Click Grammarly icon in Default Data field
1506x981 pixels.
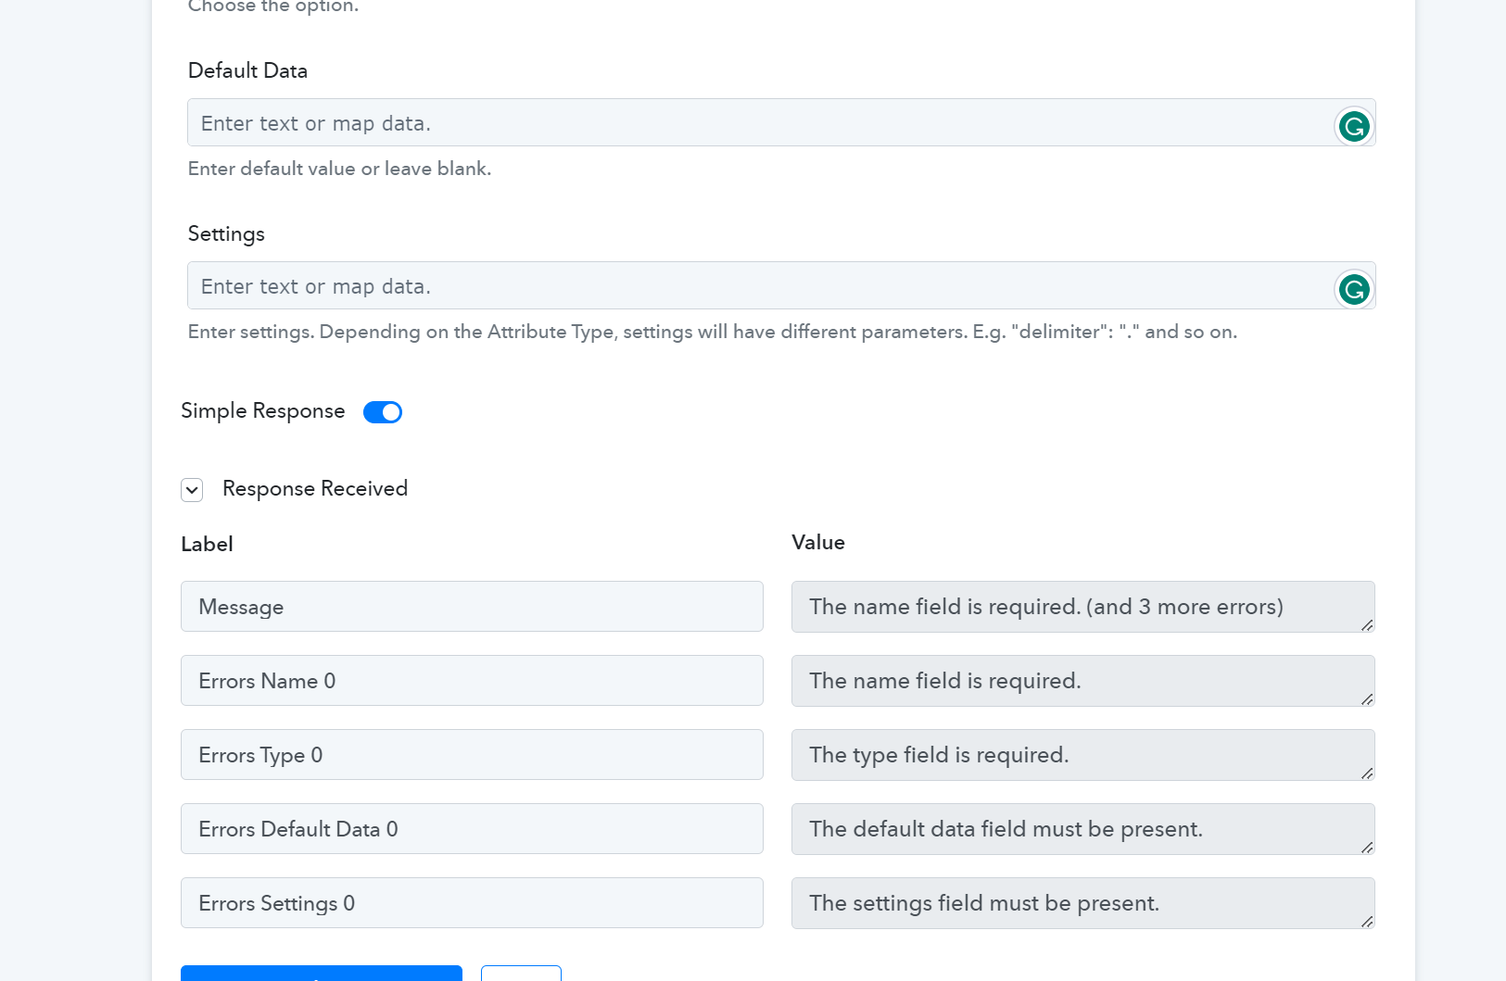[1354, 126]
